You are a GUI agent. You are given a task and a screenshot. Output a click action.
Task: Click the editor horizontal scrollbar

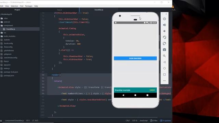(103, 118)
